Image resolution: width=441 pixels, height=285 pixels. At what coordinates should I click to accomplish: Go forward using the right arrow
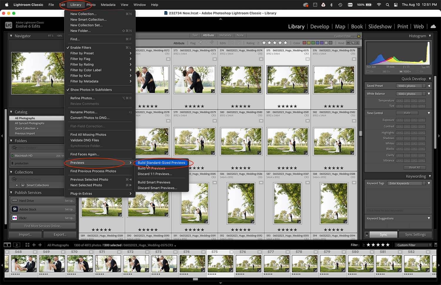(40, 245)
